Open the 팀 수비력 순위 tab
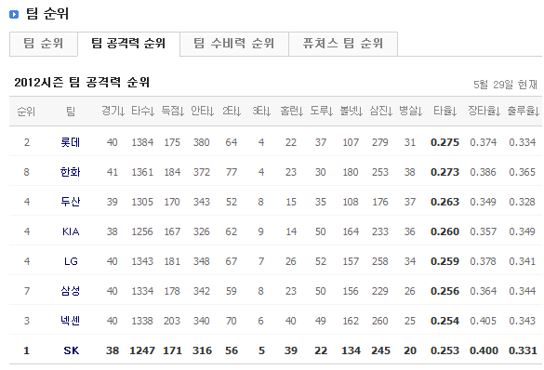The image size is (544, 370). point(234,44)
